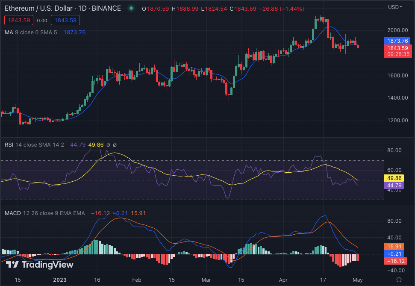The height and width of the screenshot is (286, 415).
Task: Select the RSI 14 close indicator legend
Action: tap(34, 145)
